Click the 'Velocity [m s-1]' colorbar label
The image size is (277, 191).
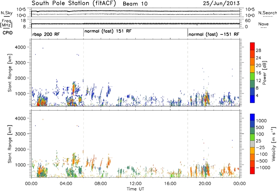click(274, 144)
